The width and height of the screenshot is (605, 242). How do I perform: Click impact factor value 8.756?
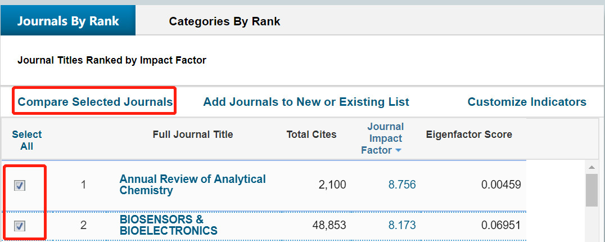402,185
